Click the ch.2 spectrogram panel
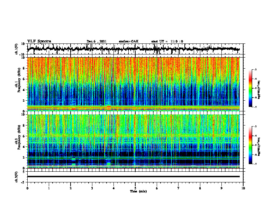 pyautogui.click(x=133, y=141)
